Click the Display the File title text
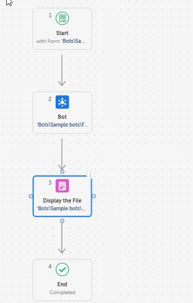Screen dimensions: 193x303 tap(62, 200)
